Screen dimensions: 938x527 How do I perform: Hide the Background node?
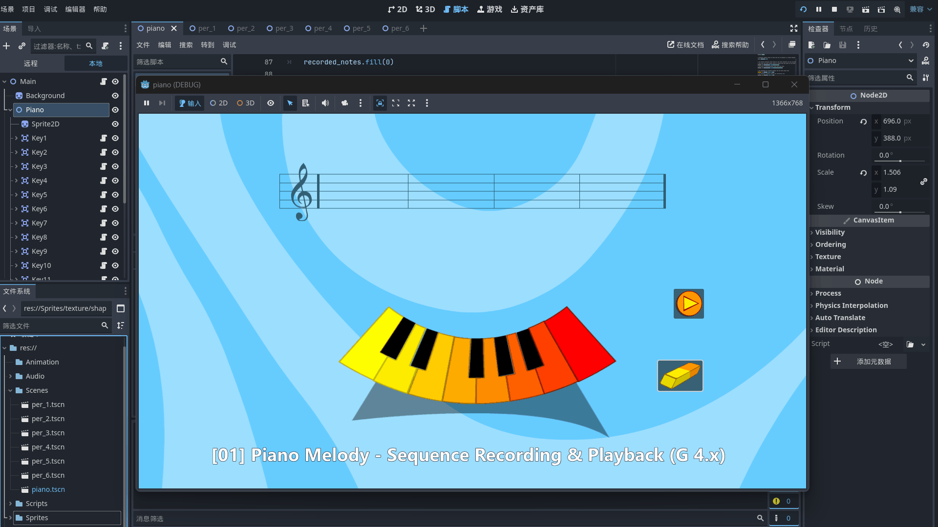click(x=115, y=96)
